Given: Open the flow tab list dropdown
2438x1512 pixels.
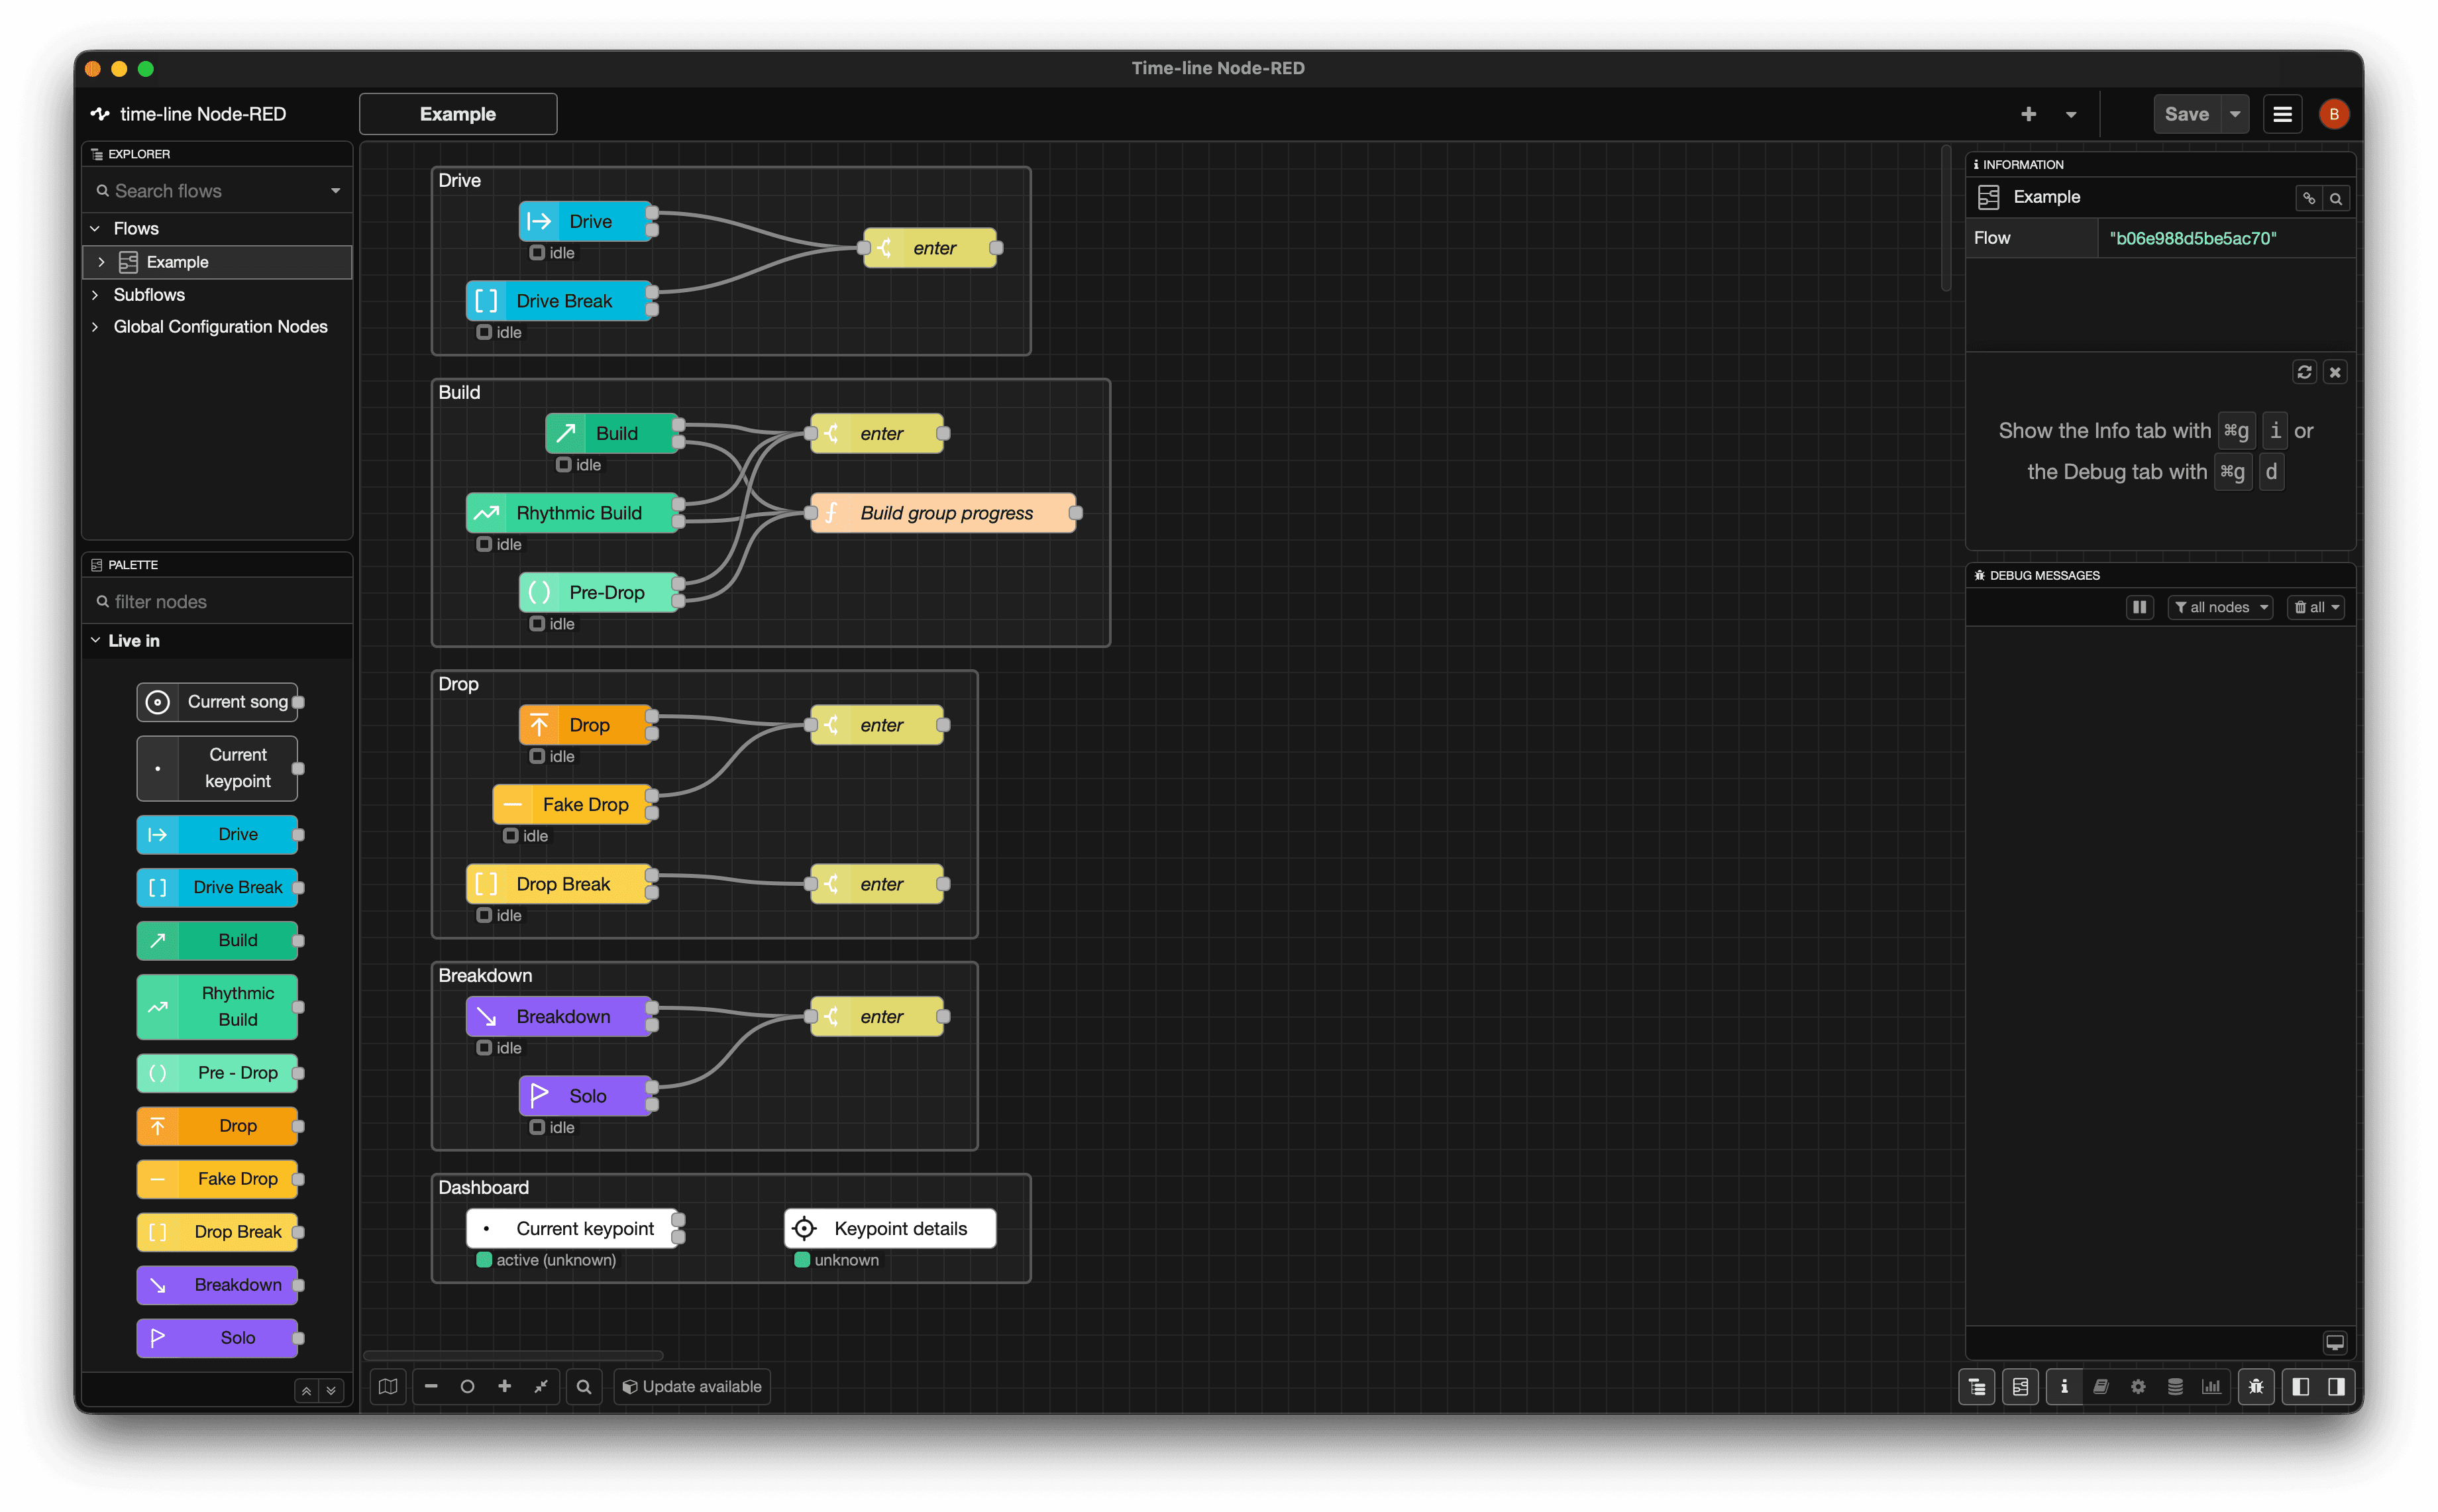Looking at the screenshot, I should [x=2071, y=114].
